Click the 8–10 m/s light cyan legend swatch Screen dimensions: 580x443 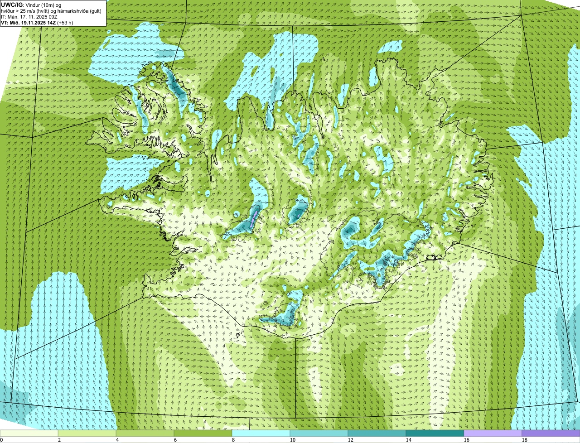click(x=261, y=433)
